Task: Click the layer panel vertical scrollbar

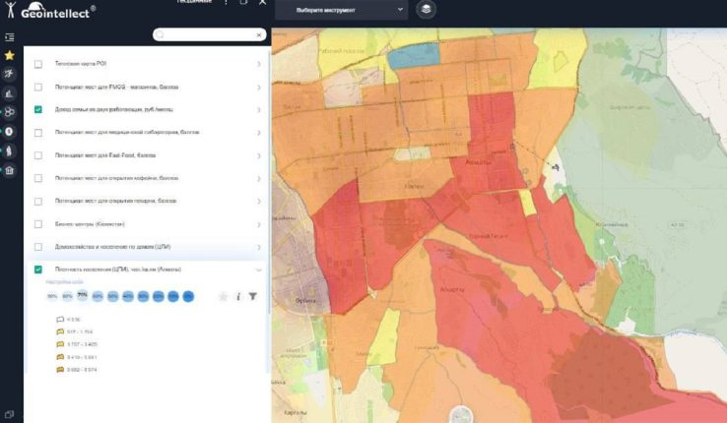Action: point(269,183)
